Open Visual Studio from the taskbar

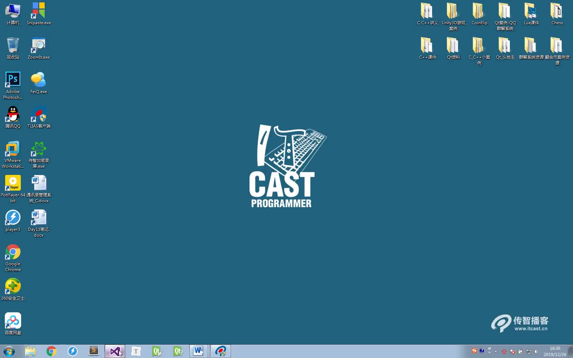[115, 351]
